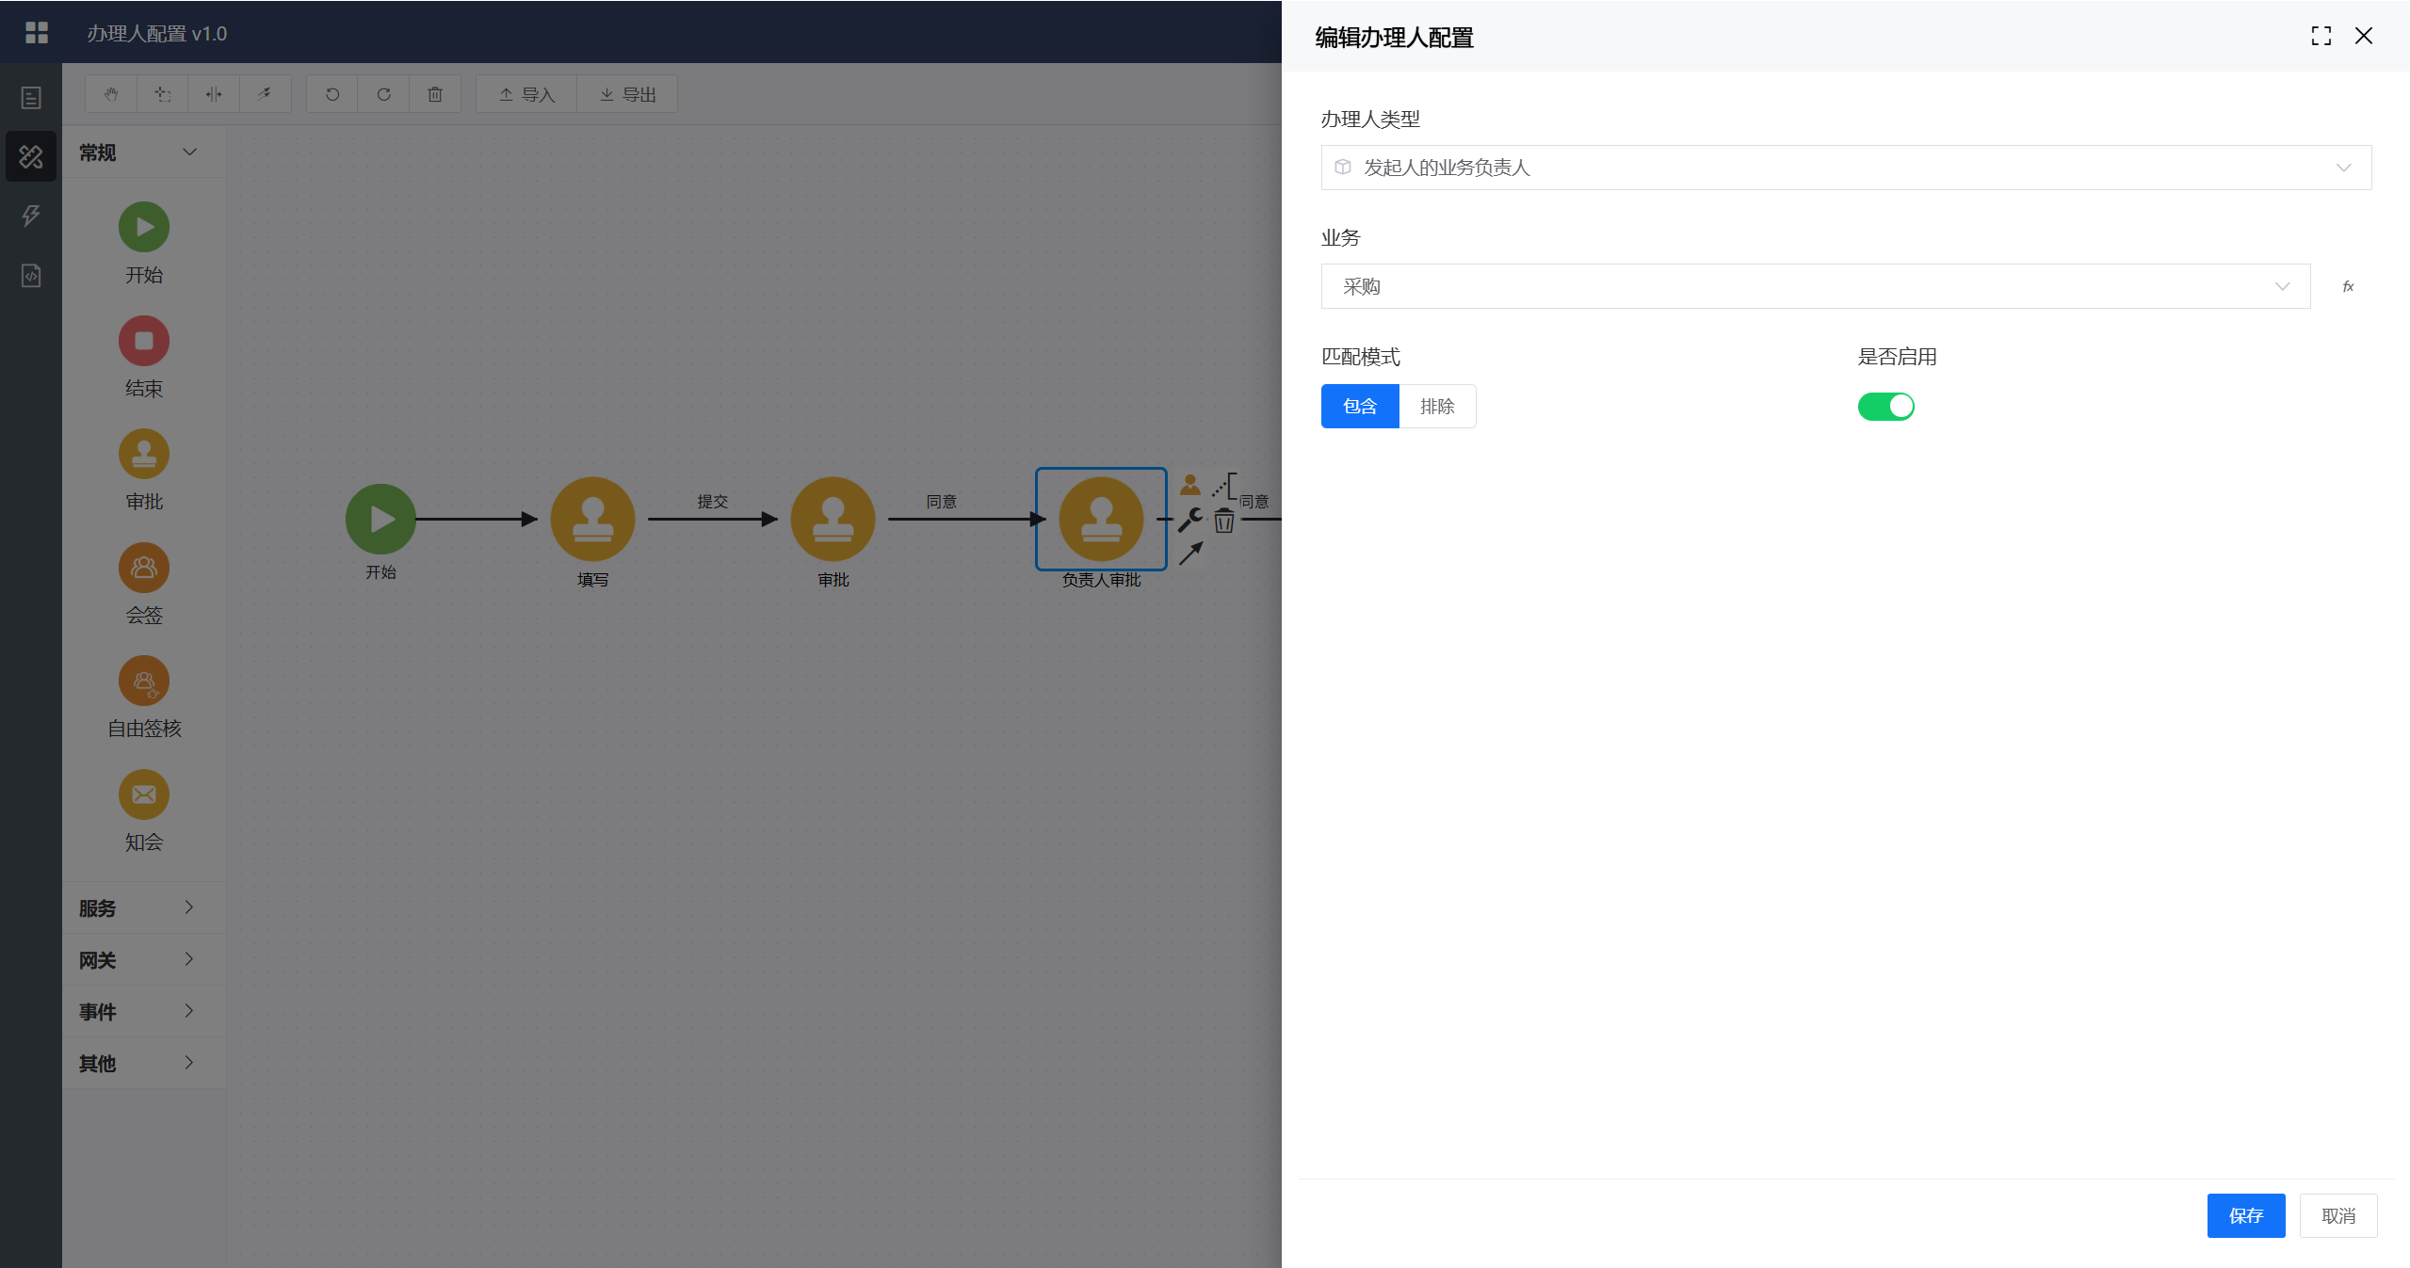Viewport: 2410px width, 1268px height.
Task: Click the app grid icon at top-left
Action: [x=36, y=33]
